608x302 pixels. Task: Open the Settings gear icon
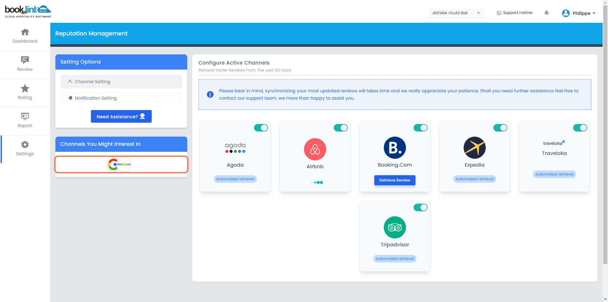pos(25,145)
